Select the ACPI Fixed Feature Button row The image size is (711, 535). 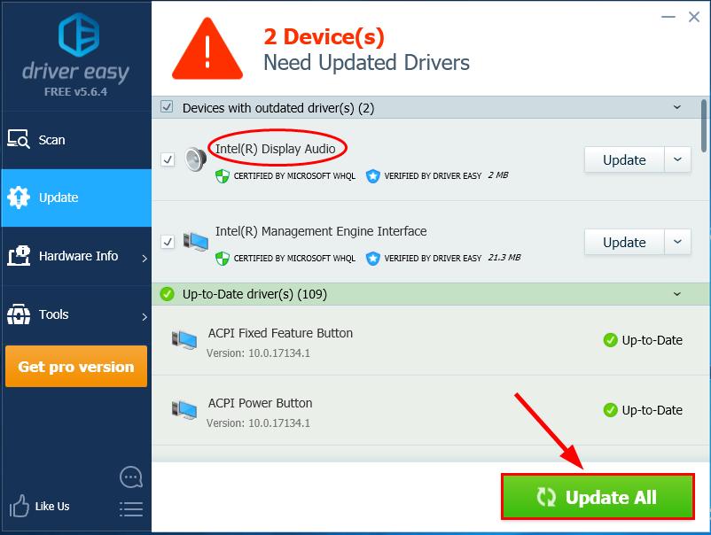431,340
